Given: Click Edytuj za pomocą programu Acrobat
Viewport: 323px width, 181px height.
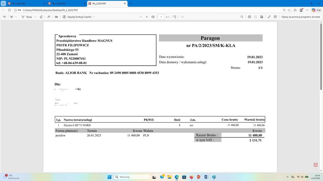Looking at the screenshot, I should [x=301, y=17].
